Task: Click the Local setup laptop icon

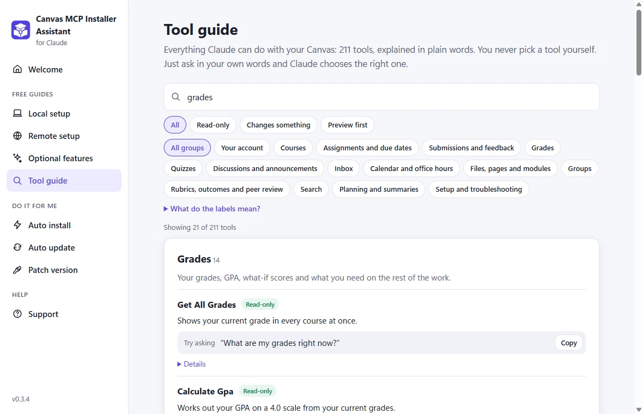Action: 17,113
